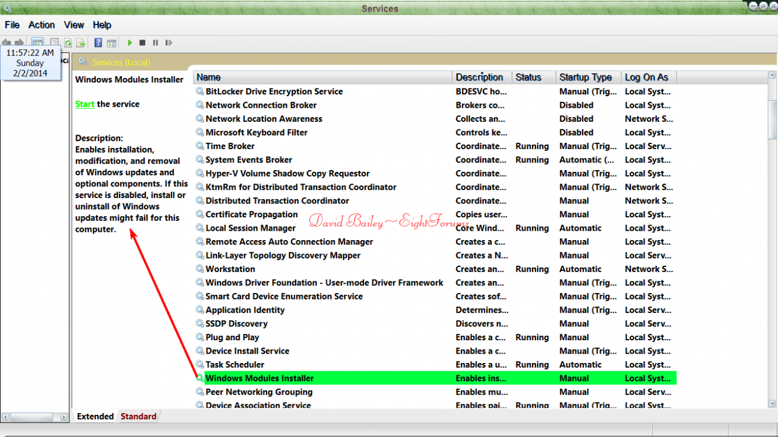Select Windows Driver Foundation - User-mode Driver Framework

click(x=324, y=283)
